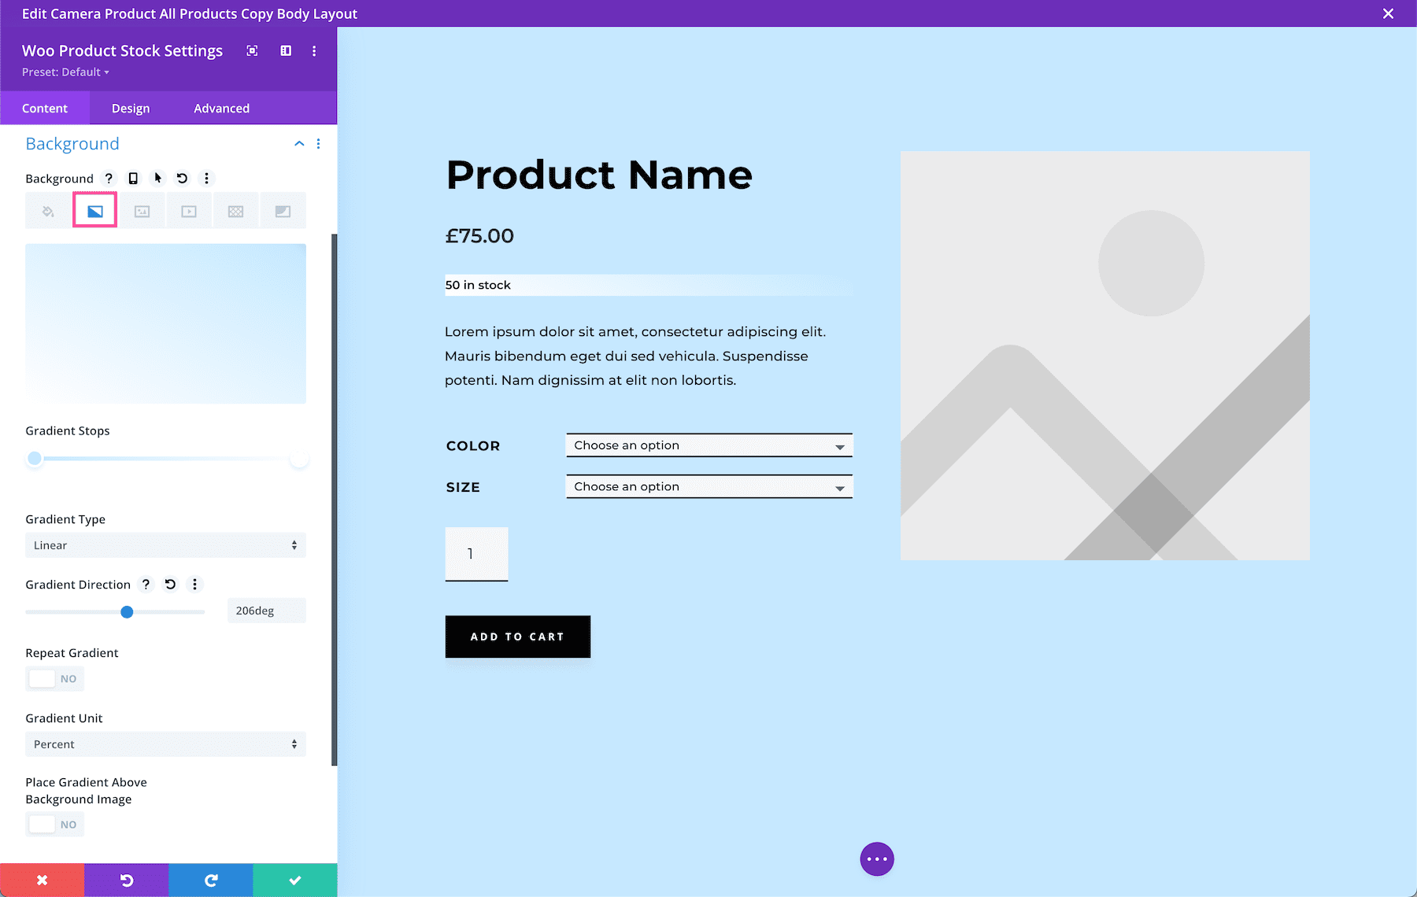The image size is (1417, 897).
Task: Select the gradient background type
Action: coord(94,210)
